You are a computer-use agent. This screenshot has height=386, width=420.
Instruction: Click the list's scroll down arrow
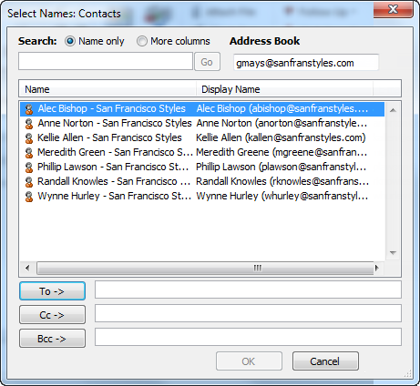point(393,253)
